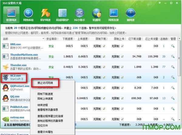Edit upload limit icon for Thunder.exe
Screen dimensions: 182x135
(122, 67)
